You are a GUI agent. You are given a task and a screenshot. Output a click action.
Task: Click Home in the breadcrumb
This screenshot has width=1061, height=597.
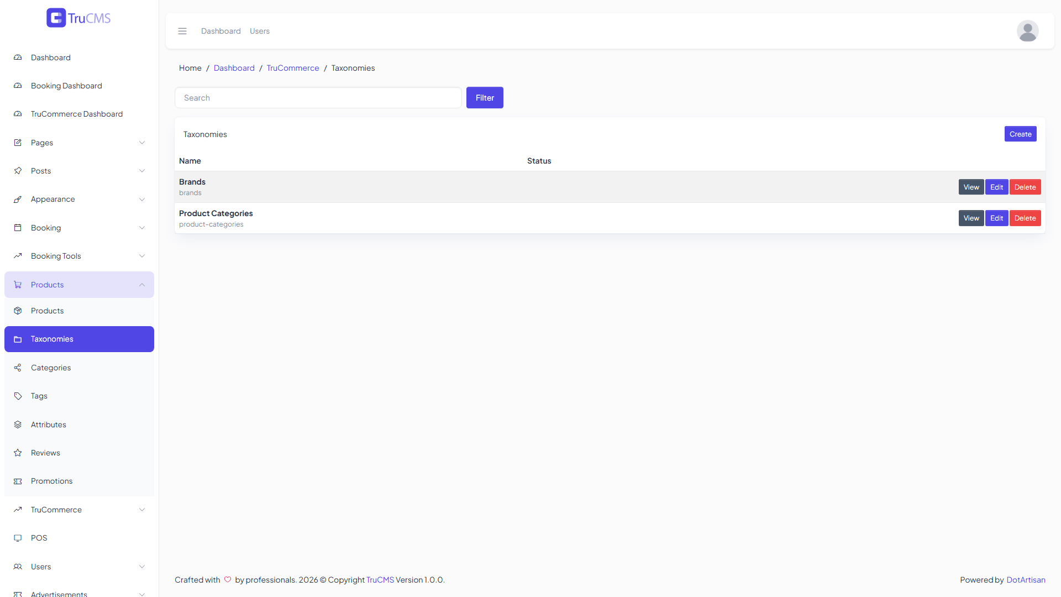[x=190, y=68]
